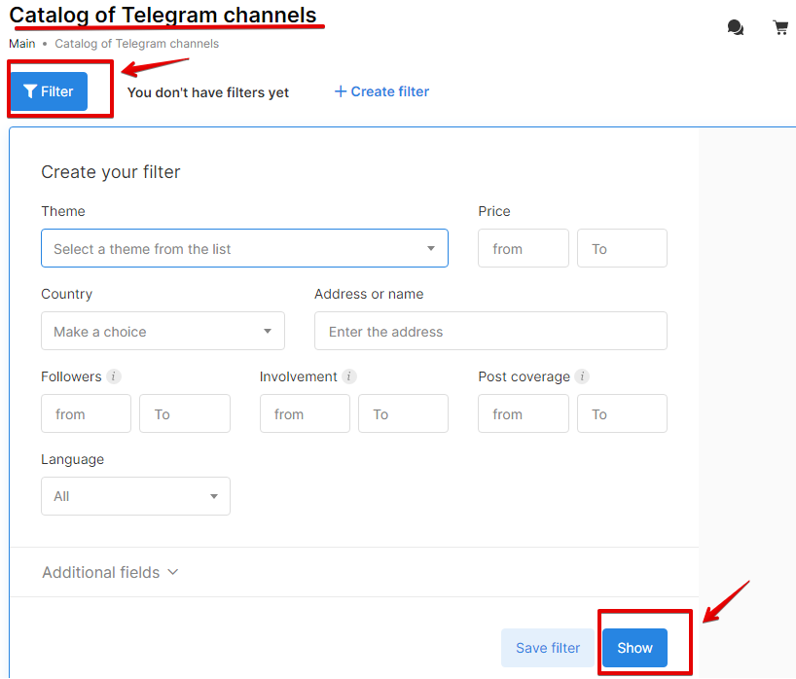Click the funnel icon on the Filter button

coord(32,90)
